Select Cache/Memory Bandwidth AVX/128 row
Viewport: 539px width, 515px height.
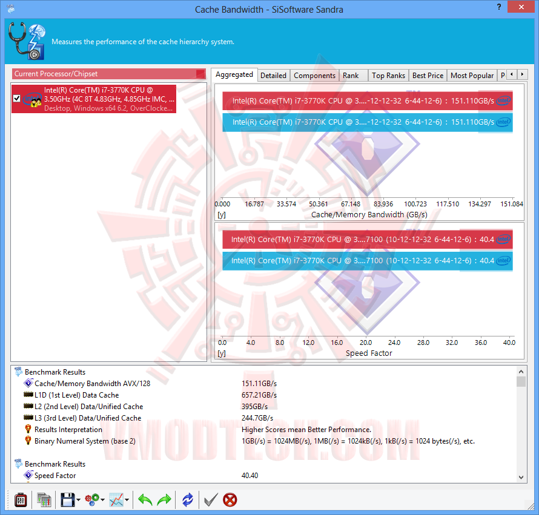pos(93,384)
